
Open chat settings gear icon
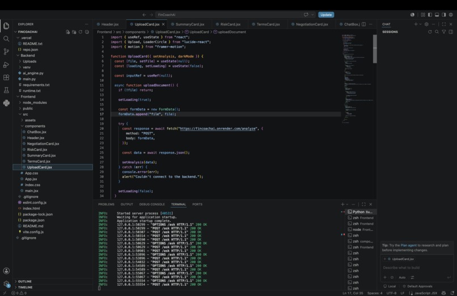click(426, 24)
